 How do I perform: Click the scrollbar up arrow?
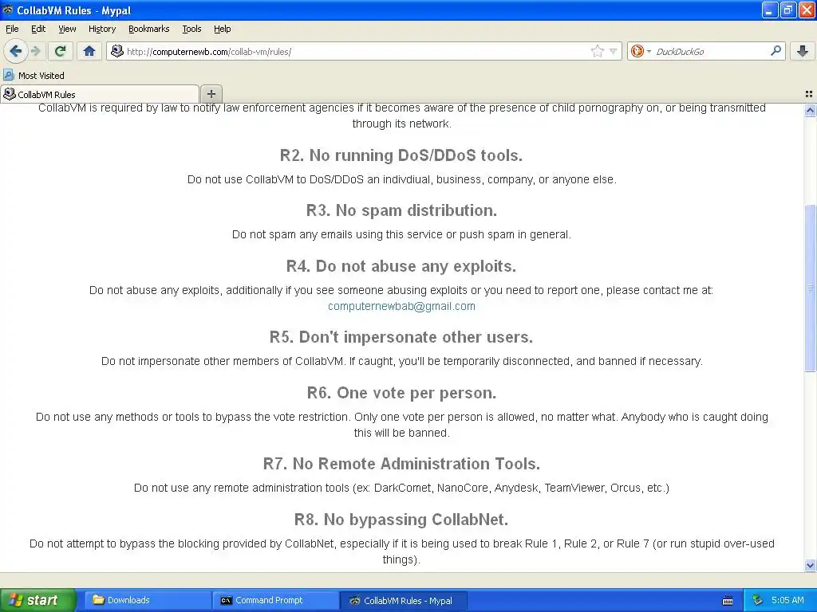810,110
